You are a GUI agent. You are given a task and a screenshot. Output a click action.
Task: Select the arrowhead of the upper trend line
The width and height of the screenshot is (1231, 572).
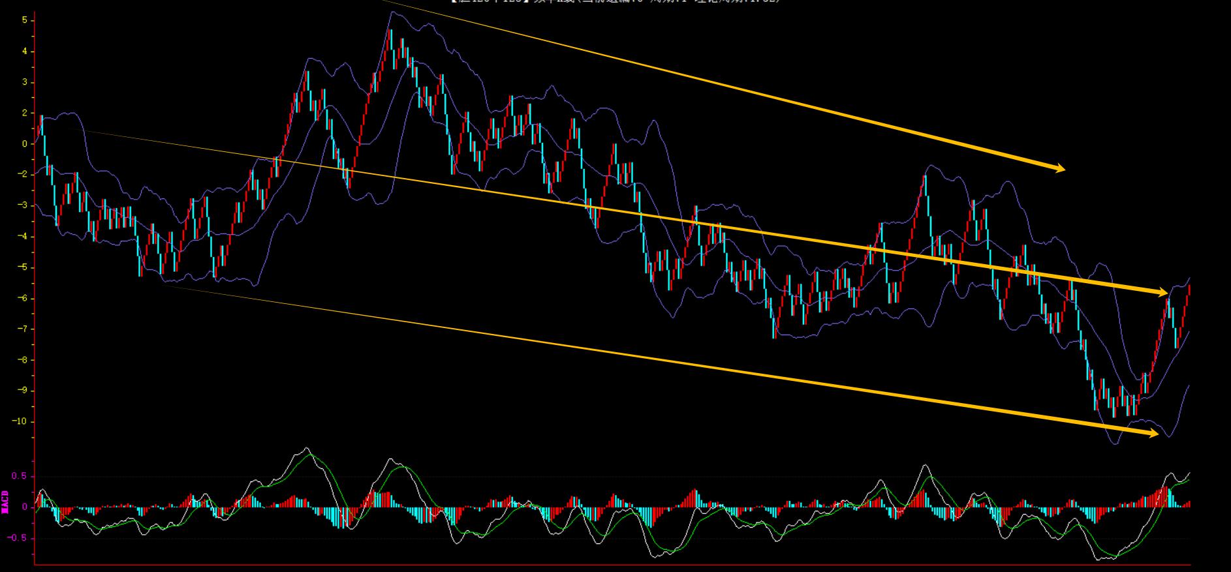1057,168
